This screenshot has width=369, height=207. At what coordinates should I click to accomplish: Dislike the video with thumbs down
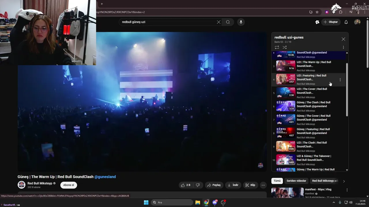point(198,185)
